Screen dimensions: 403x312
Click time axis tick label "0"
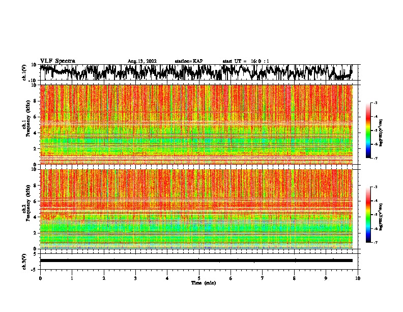click(40, 278)
